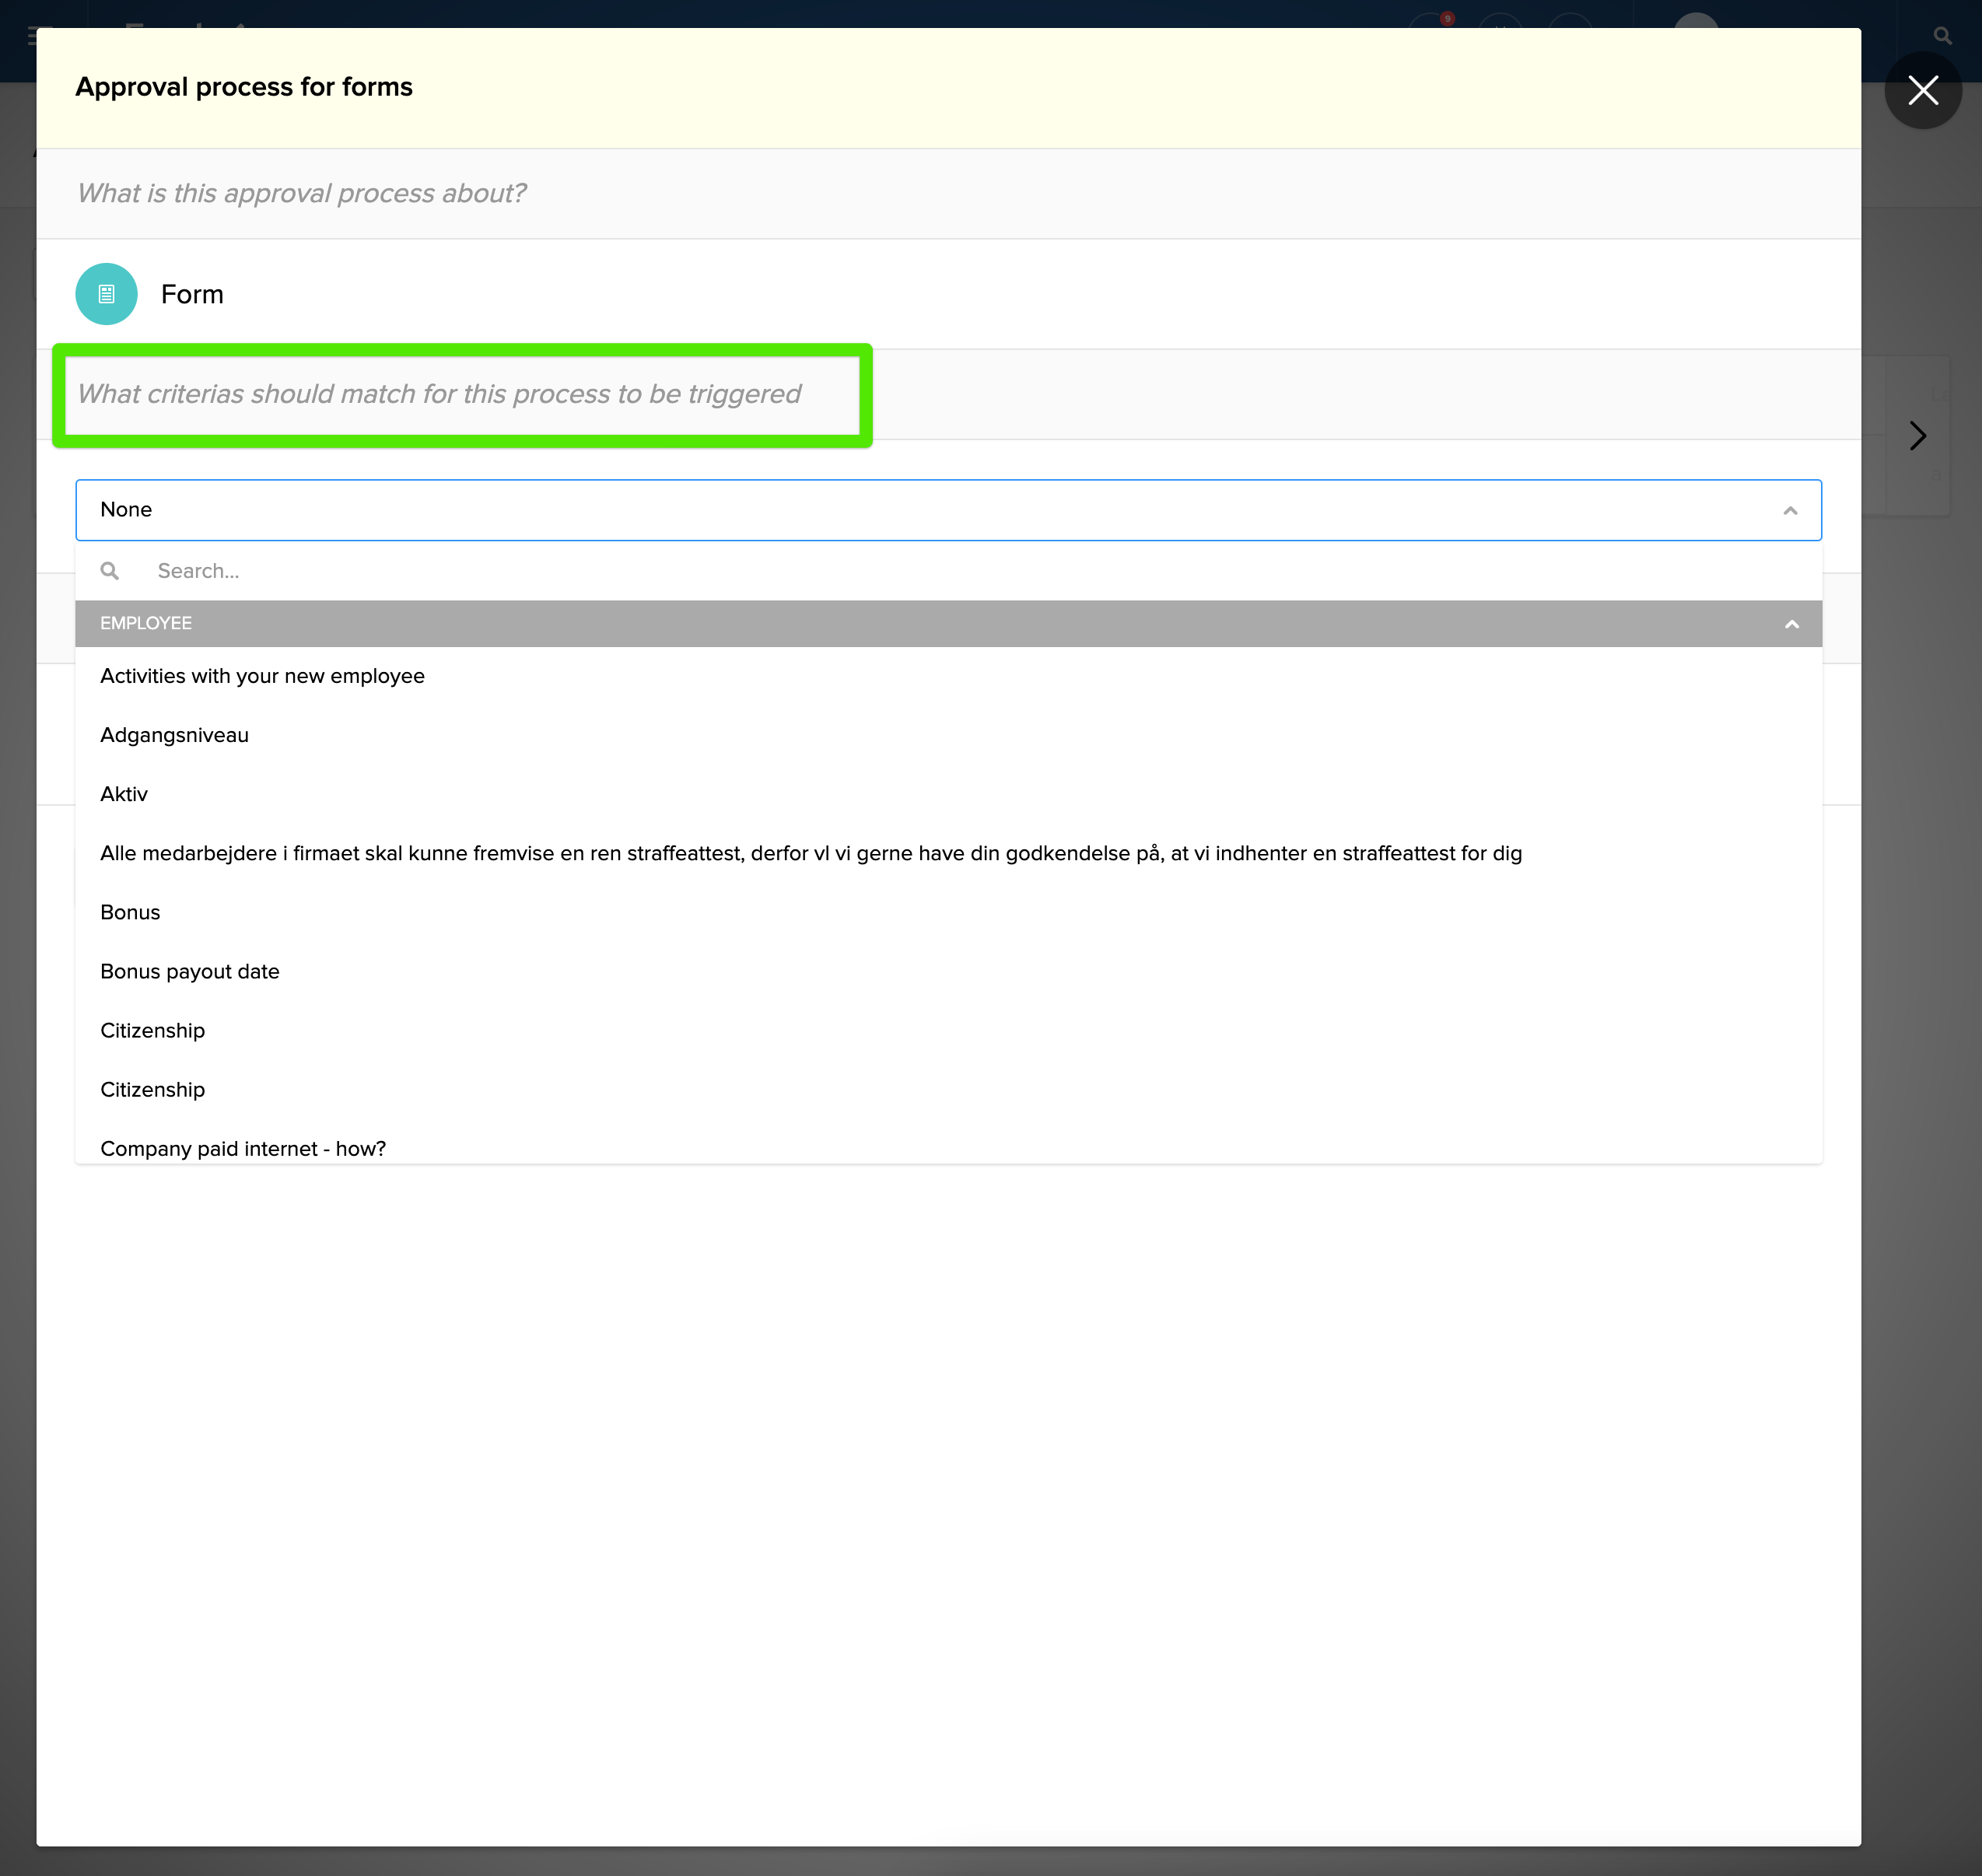Click the search magnifier icon in dropdown
1982x1876 pixels.
pos(110,571)
